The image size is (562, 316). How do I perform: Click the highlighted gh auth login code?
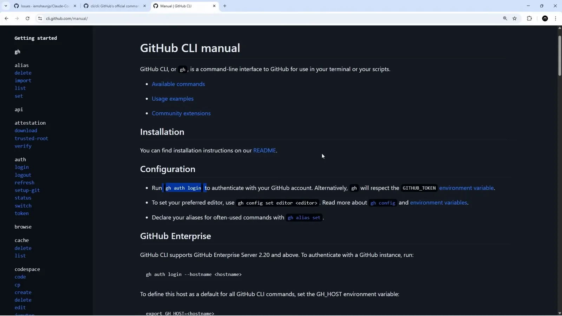183,188
